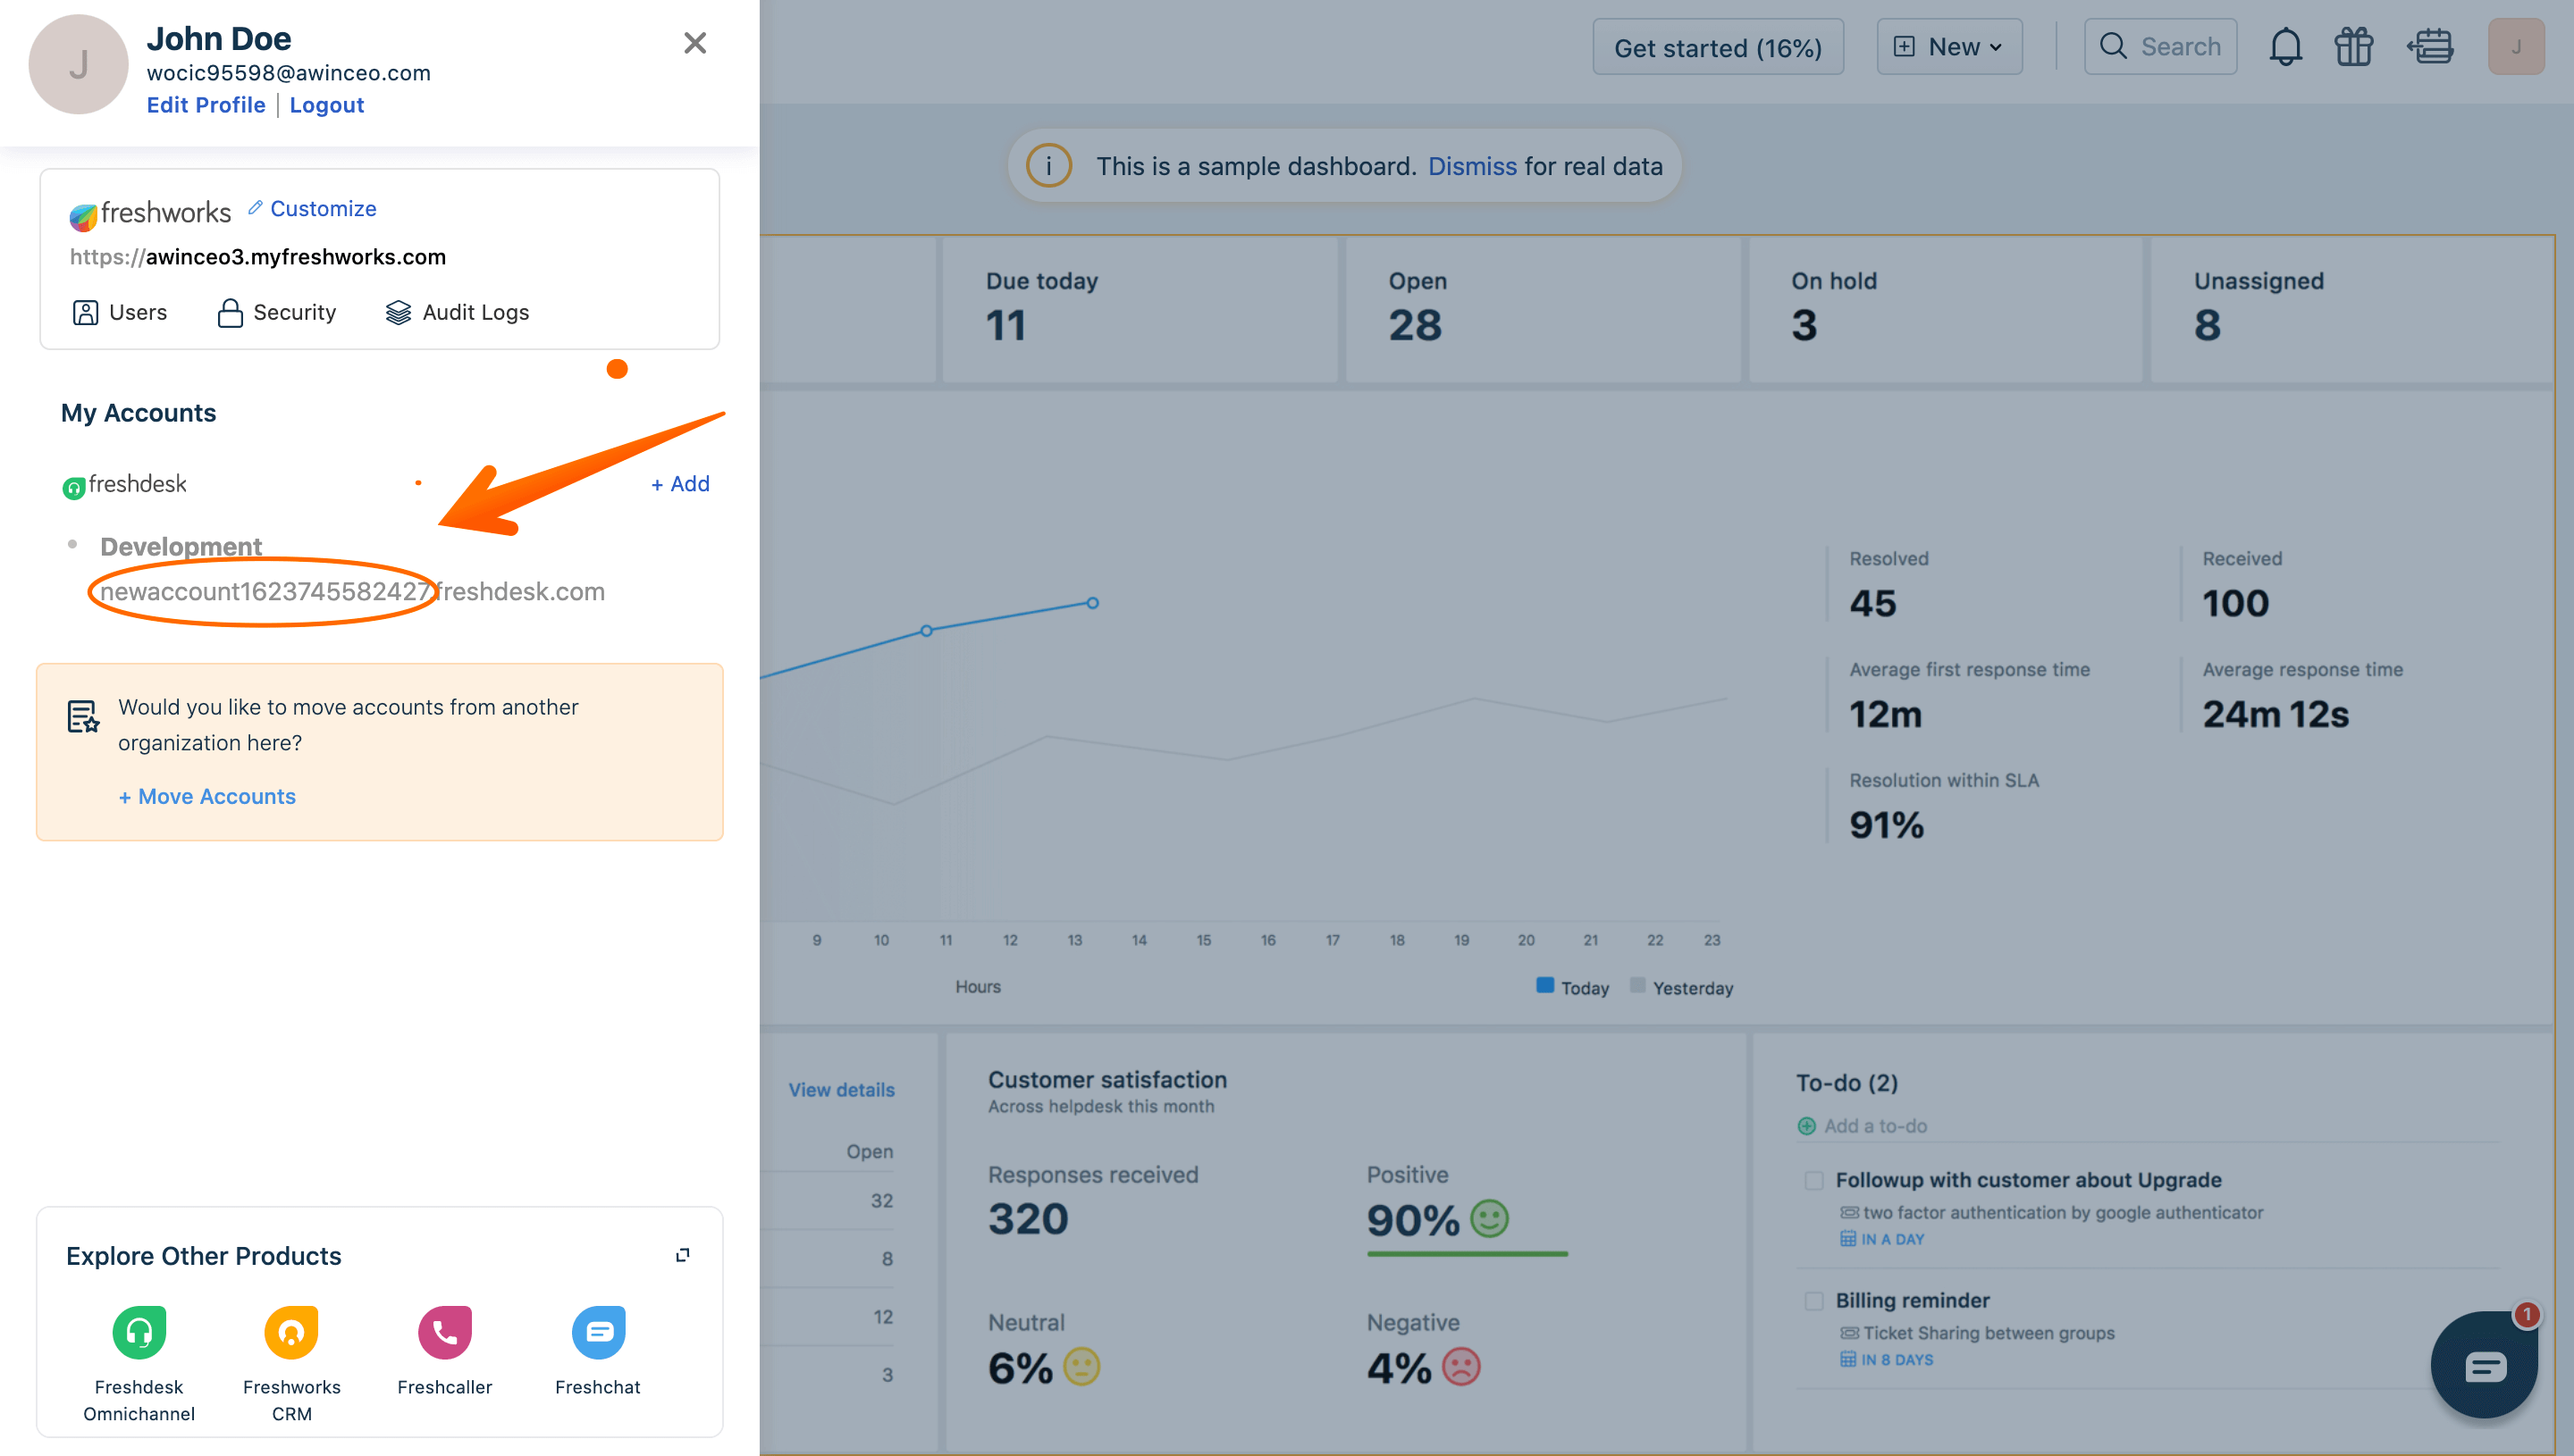This screenshot has width=2574, height=1456.
Task: Open the Open tickets tile
Action: pos(1542,309)
